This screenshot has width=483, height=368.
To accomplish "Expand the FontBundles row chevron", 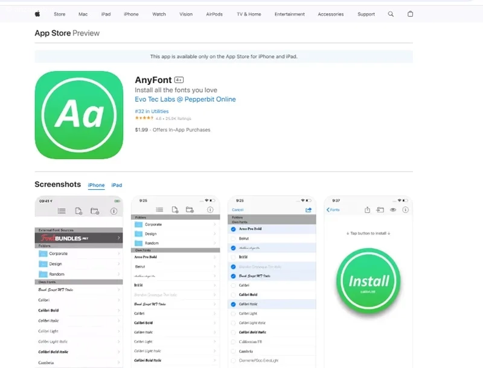I will (119, 238).
